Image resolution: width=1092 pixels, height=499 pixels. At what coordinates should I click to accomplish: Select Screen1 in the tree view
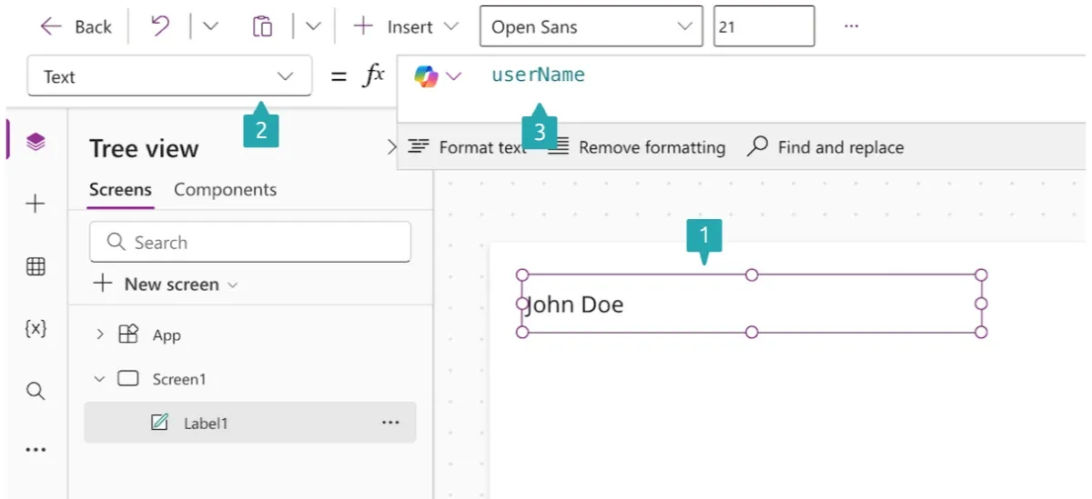click(x=179, y=379)
